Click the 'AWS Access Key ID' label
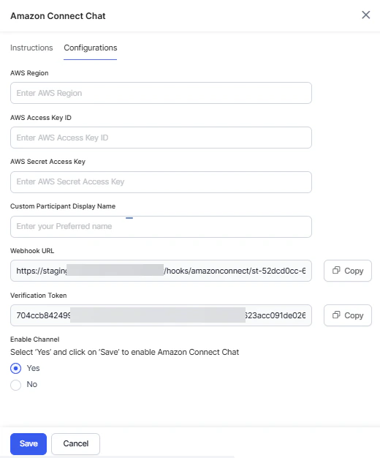The width and height of the screenshot is (380, 458). 41,118
